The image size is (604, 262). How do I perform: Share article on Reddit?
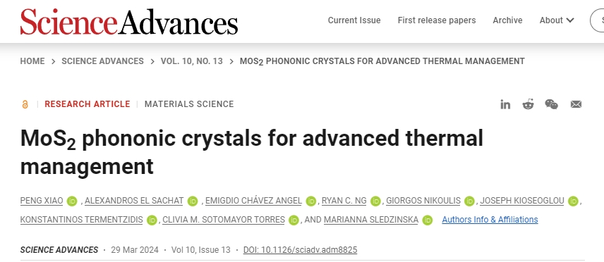click(528, 104)
